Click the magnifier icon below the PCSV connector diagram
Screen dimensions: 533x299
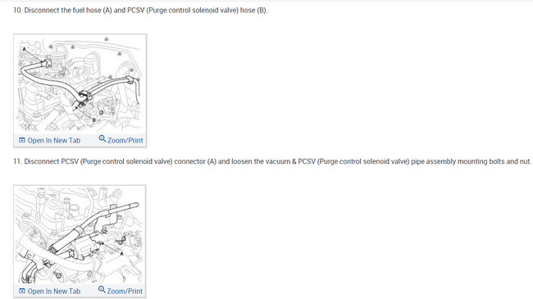tap(102, 289)
